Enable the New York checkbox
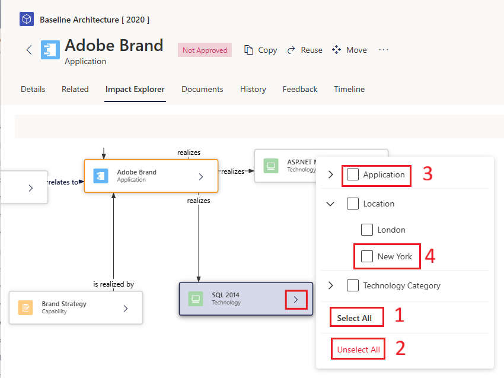 [367, 256]
